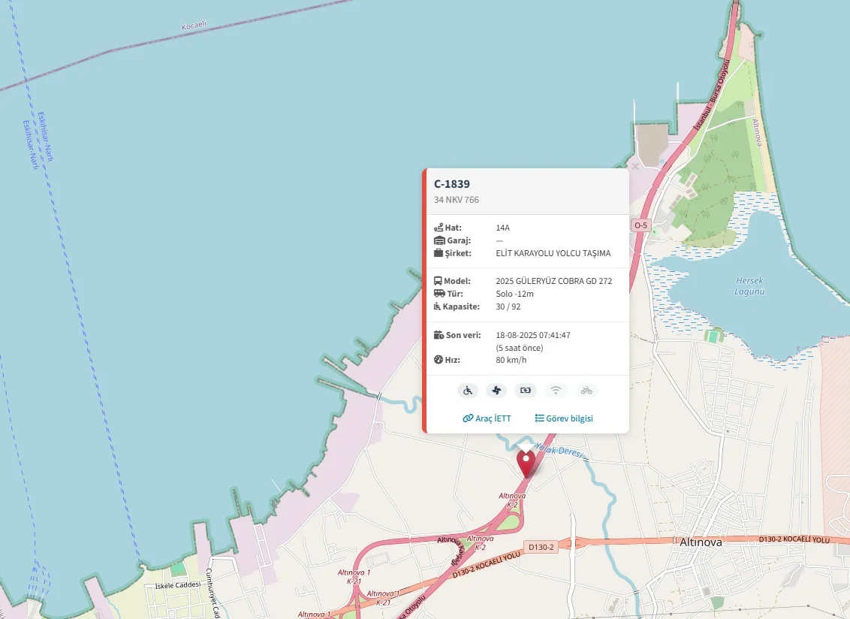This screenshot has height=619, width=850.
Task: Click the bus icon beside Model
Action: coord(439,281)
